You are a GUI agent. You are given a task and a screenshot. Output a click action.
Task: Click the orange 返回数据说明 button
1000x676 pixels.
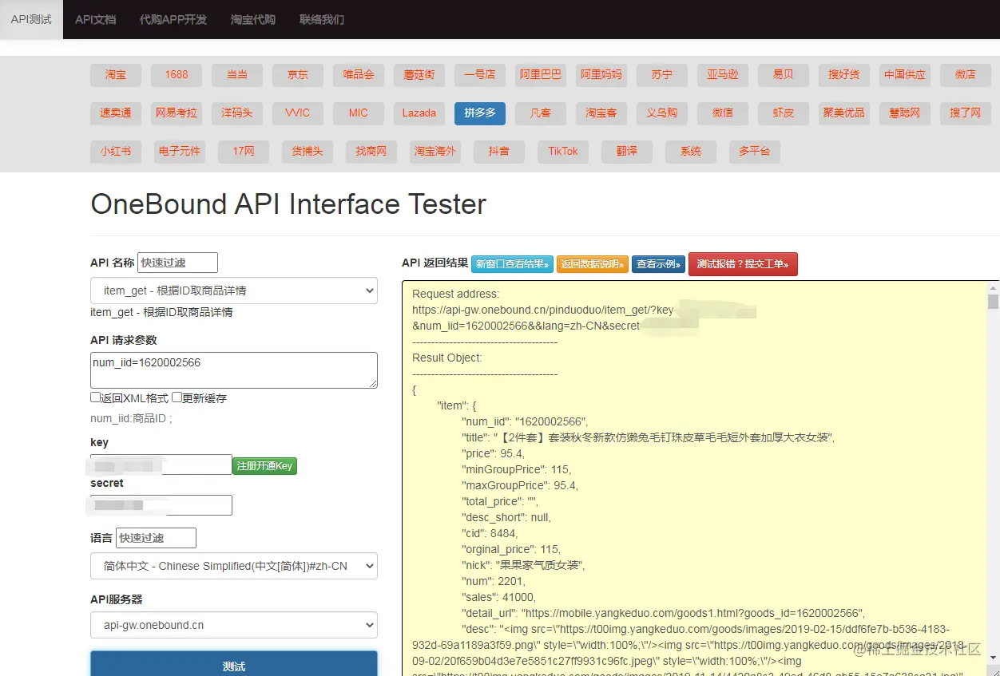(x=593, y=264)
